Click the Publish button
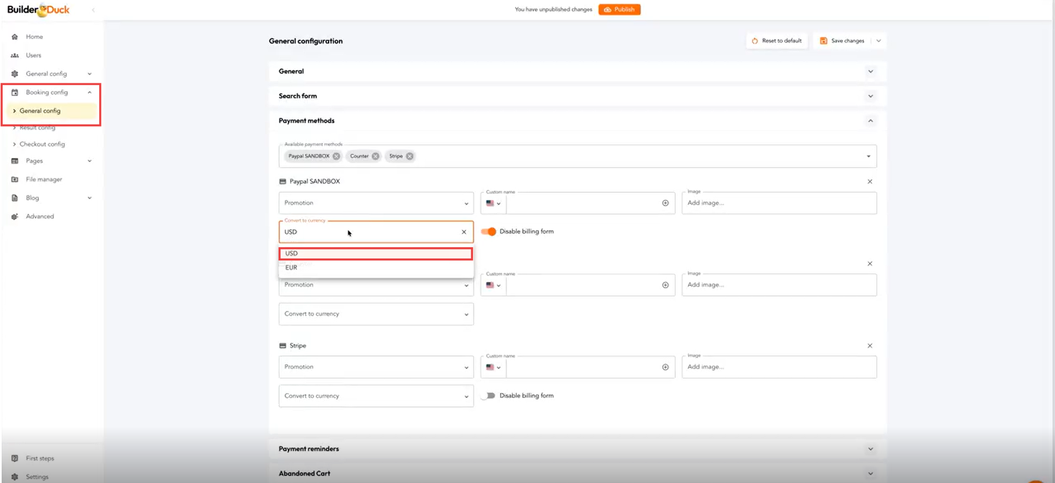 coord(619,9)
